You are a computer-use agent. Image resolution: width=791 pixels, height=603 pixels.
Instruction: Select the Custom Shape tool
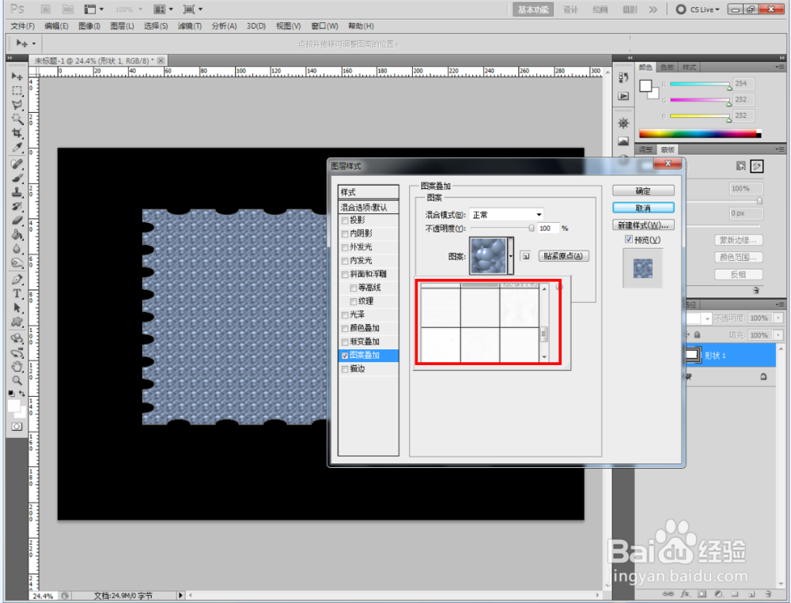[17, 322]
